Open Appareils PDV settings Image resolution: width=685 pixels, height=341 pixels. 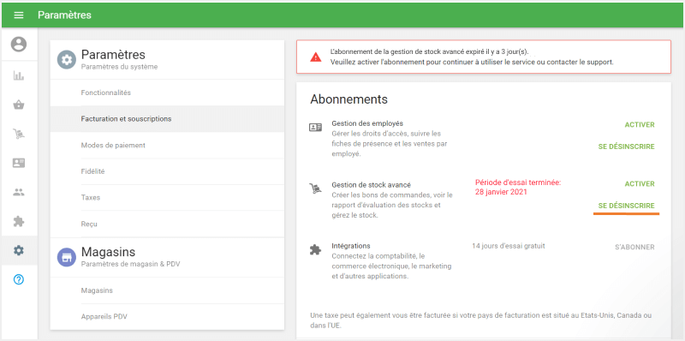[167, 316]
